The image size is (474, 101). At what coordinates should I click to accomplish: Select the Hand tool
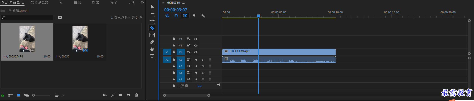152,49
